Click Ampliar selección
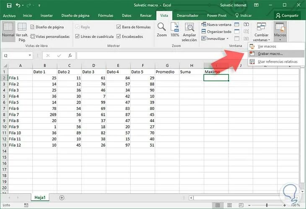 [189, 32]
